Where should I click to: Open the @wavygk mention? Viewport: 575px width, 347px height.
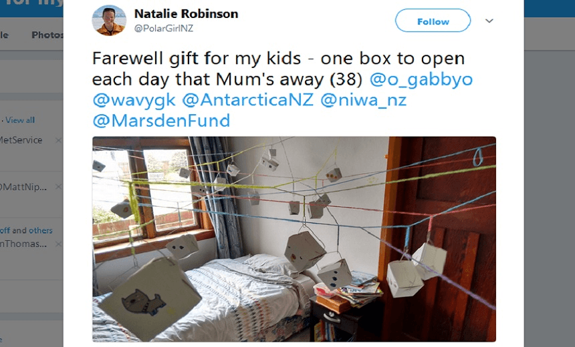(x=134, y=100)
